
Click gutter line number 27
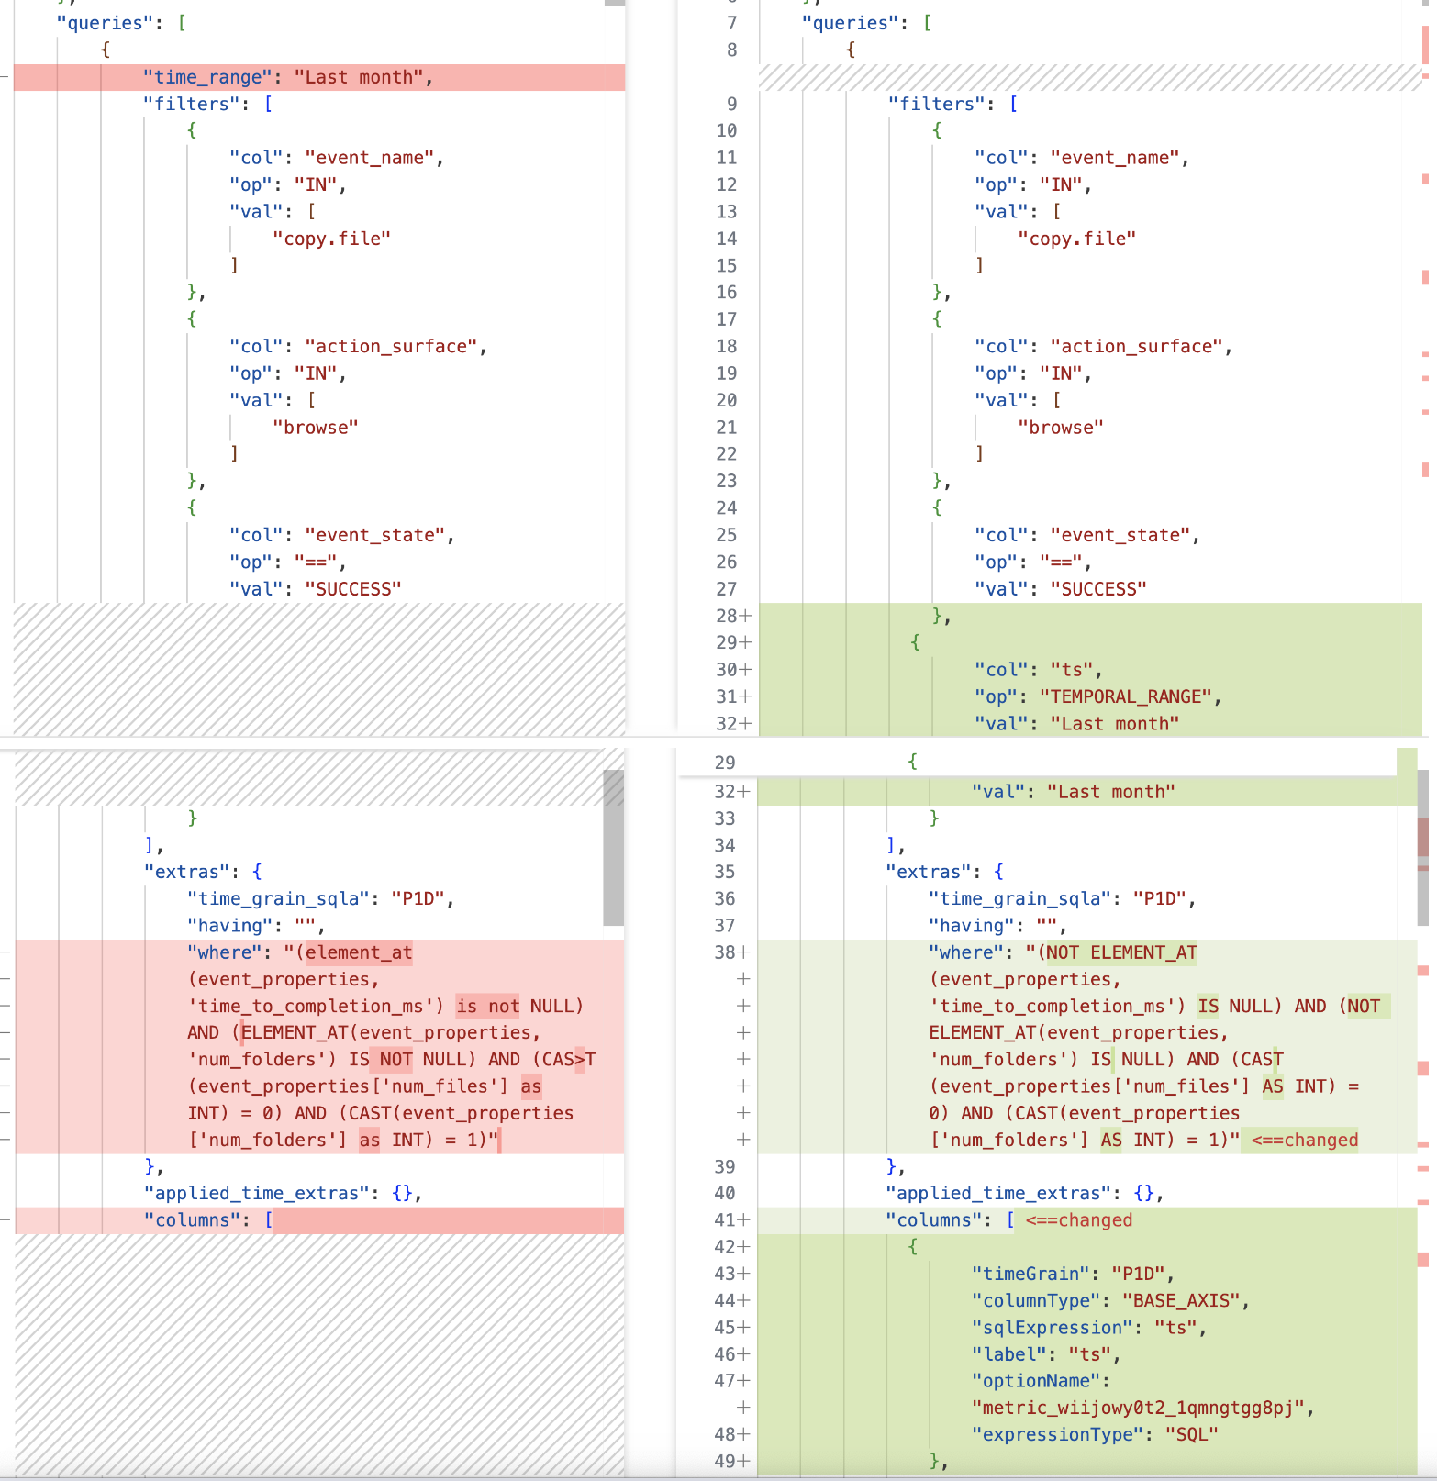727,589
